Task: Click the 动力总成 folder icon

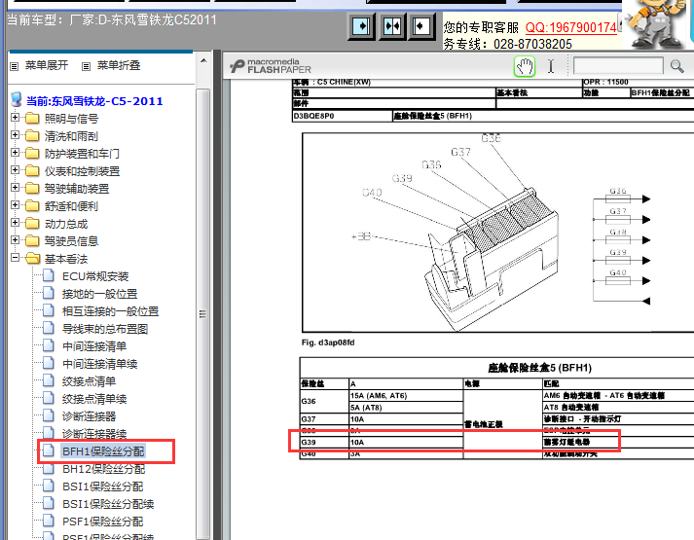Action: pos(32,224)
